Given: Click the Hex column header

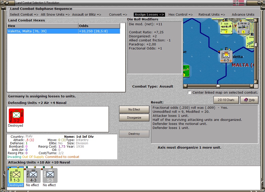Looking at the screenshot, I should tap(43, 26).
